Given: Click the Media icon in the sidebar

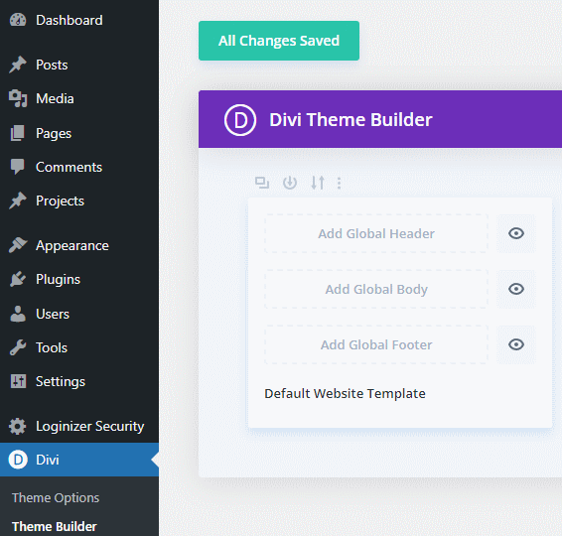Looking at the screenshot, I should 18,98.
